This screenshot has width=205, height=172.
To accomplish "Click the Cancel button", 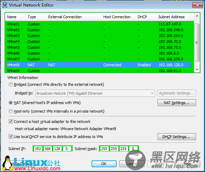I will [x=132, y=164].
